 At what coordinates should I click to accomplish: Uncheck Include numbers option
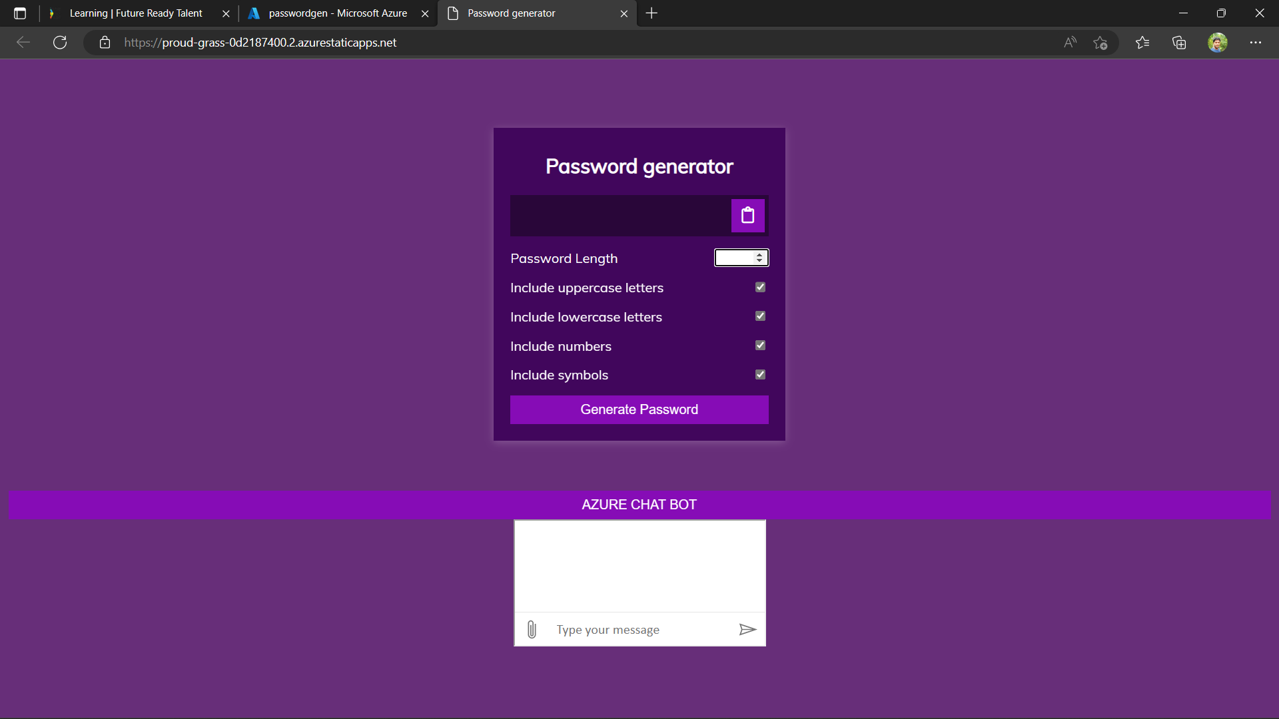tap(760, 345)
